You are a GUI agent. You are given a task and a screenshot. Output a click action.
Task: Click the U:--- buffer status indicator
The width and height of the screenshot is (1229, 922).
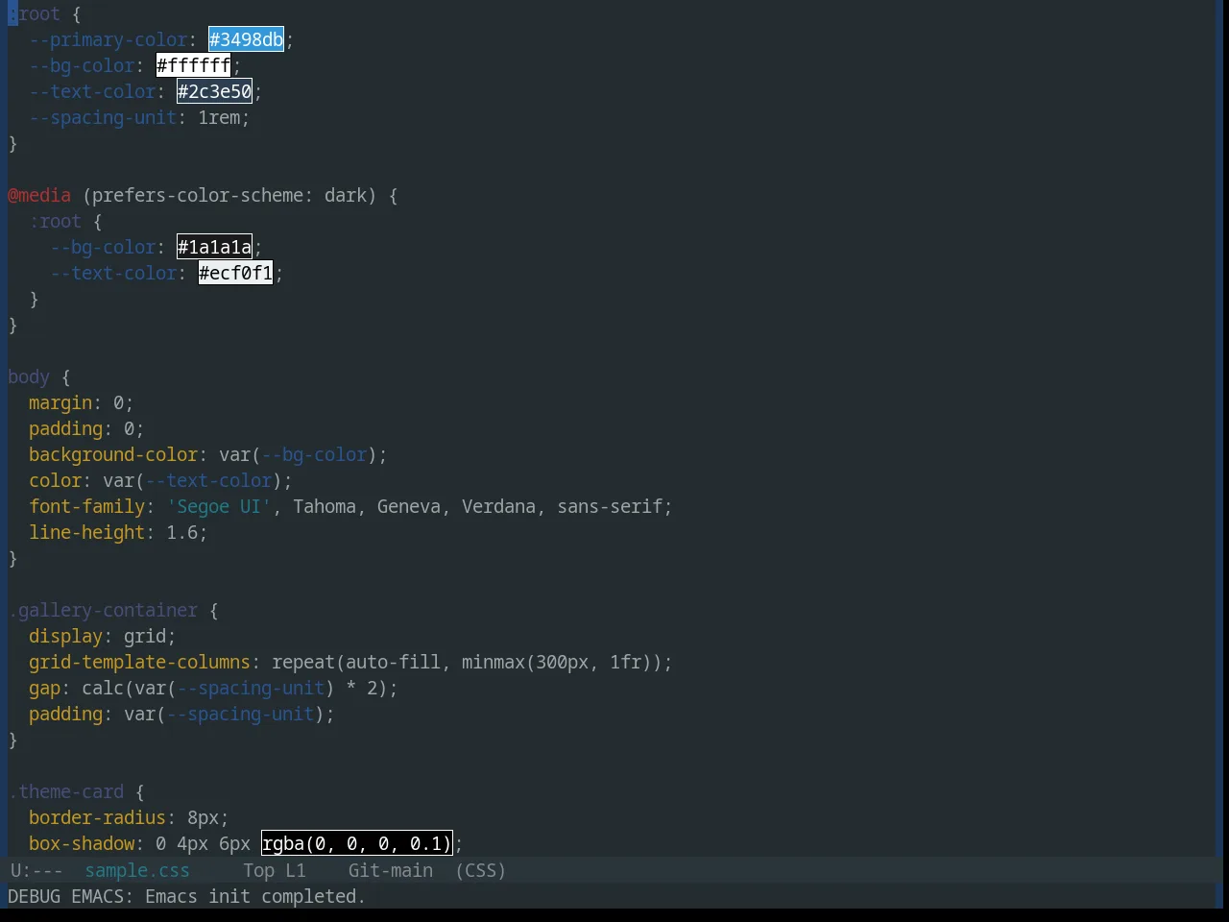[x=36, y=870]
